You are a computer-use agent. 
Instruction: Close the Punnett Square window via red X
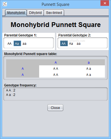click(x=105, y=3)
